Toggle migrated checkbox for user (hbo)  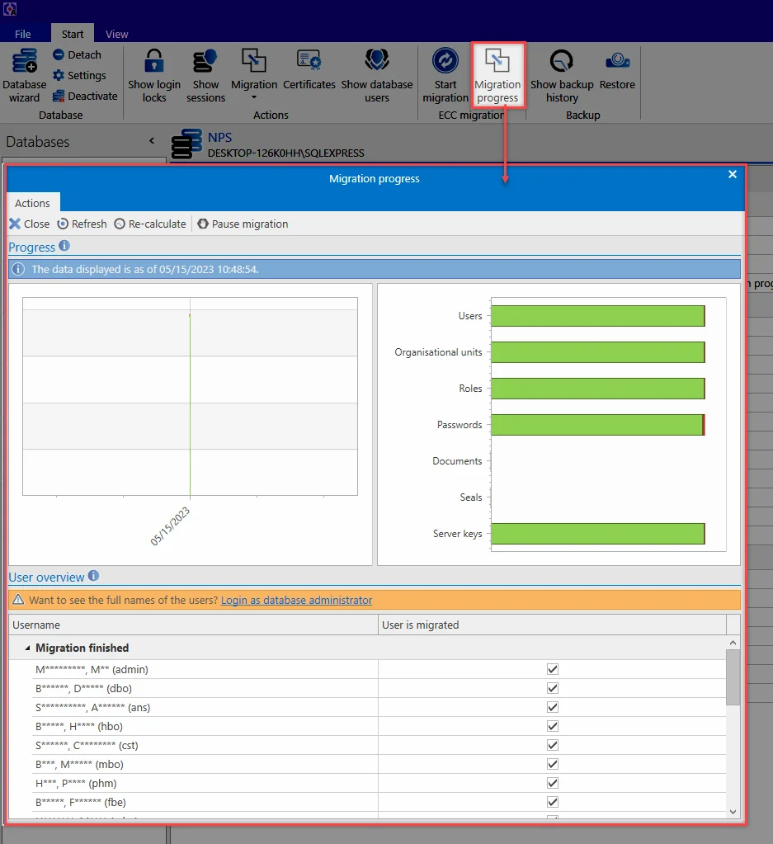tap(552, 726)
